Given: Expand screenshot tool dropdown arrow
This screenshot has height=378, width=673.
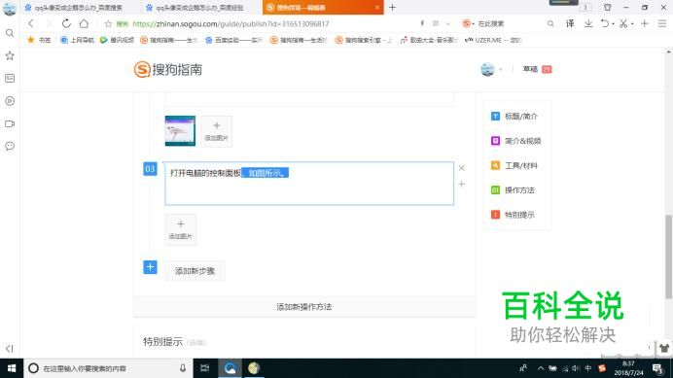Looking at the screenshot, I should coord(632,24).
